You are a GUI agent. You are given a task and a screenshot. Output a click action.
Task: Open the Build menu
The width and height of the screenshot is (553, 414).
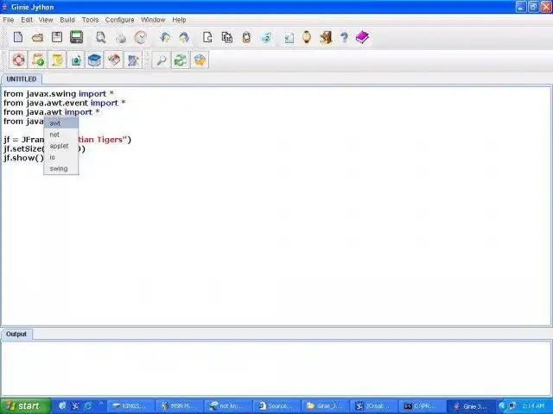pyautogui.click(x=67, y=20)
